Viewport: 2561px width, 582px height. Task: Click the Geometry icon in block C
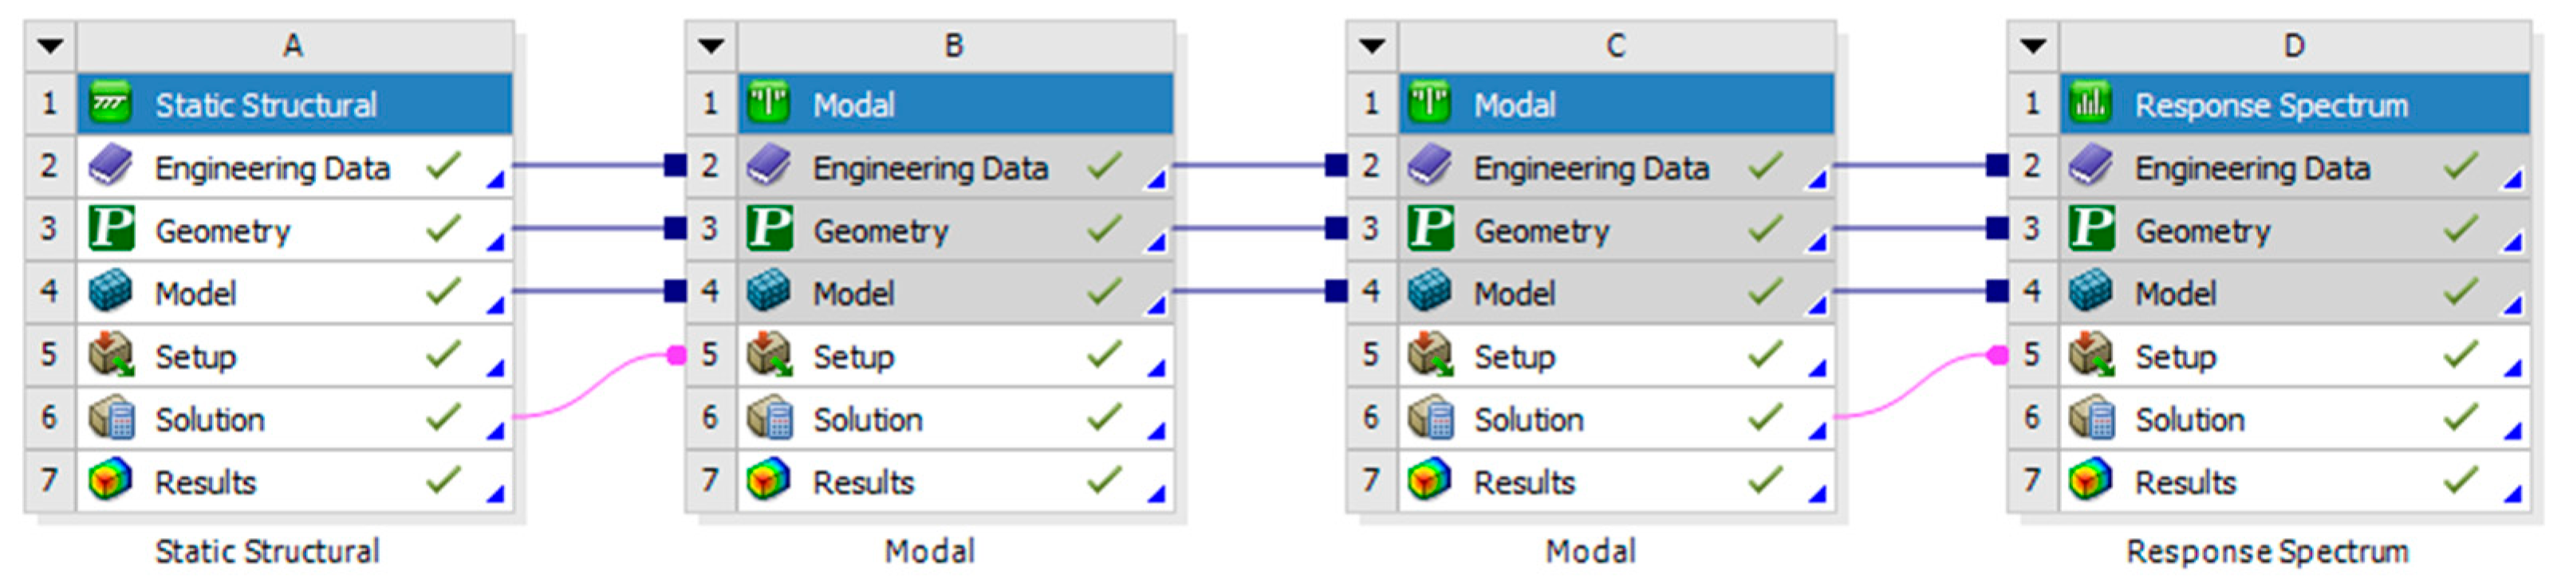coord(1429,230)
